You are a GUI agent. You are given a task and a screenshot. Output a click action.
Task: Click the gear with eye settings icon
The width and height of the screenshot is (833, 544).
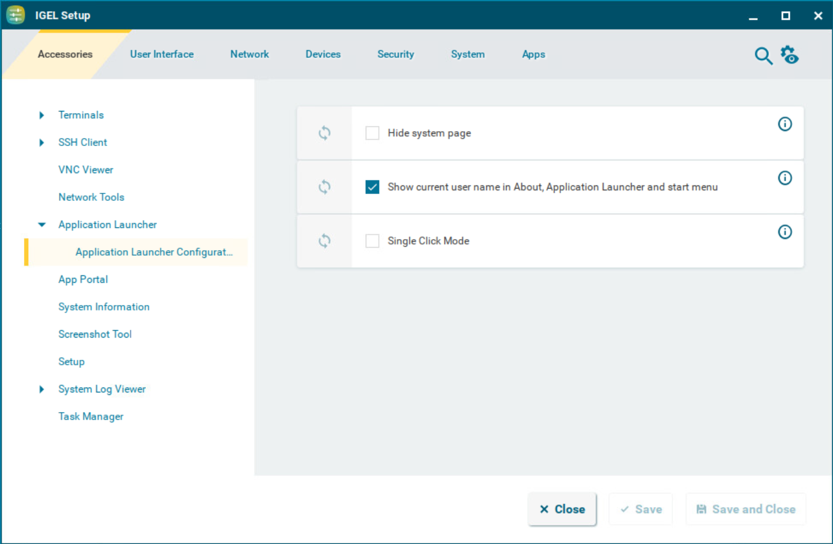(x=789, y=55)
